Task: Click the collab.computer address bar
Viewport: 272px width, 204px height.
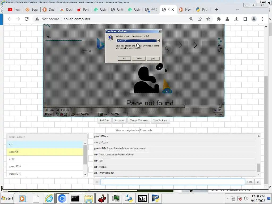Action: pyautogui.click(x=77, y=19)
